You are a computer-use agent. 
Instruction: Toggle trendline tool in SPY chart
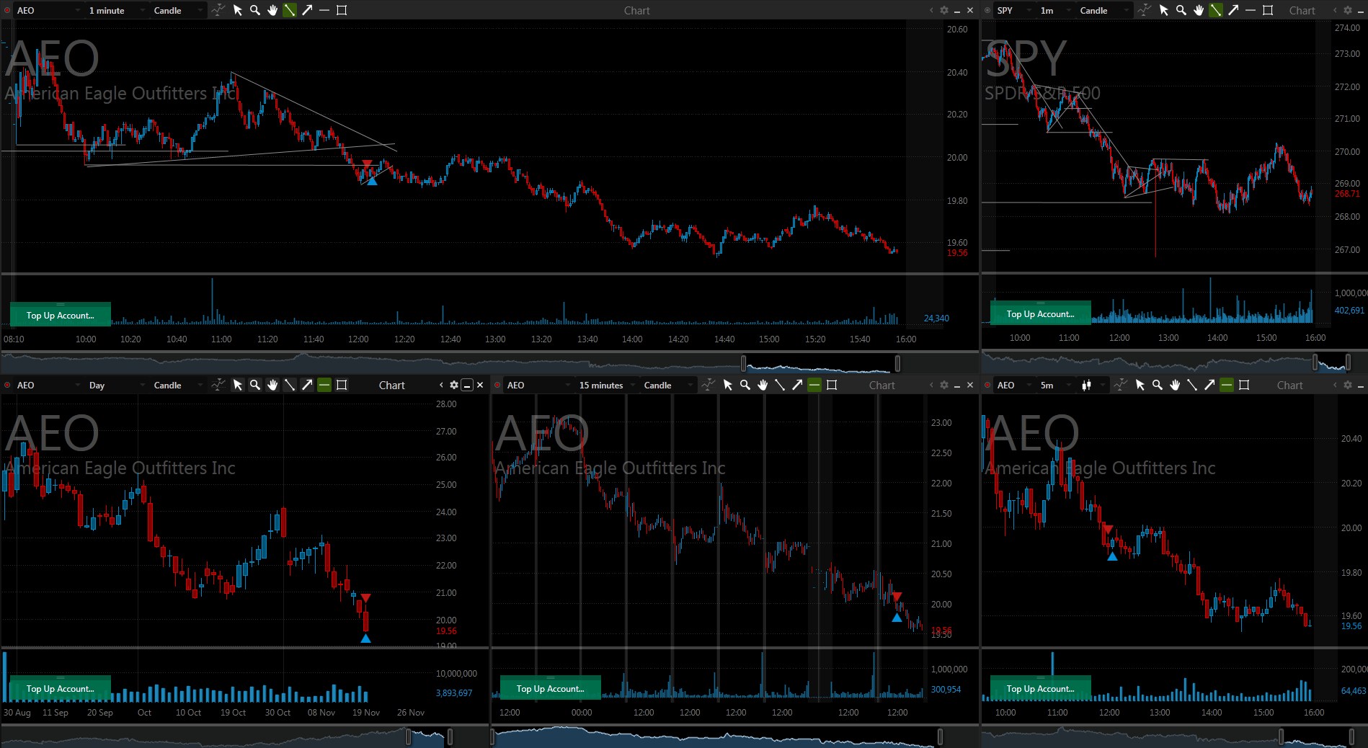pyautogui.click(x=1215, y=10)
